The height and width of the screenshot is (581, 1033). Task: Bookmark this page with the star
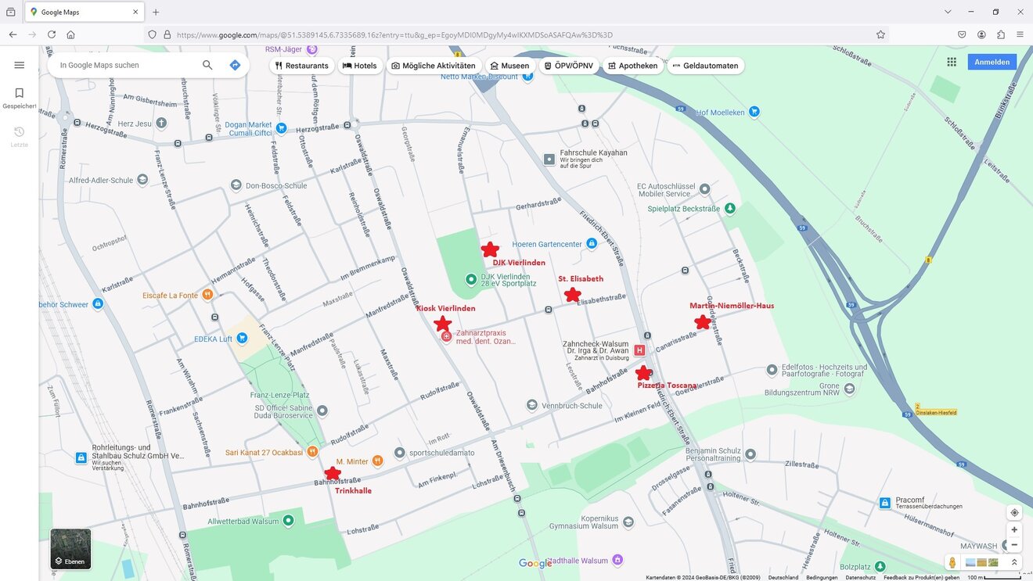[x=880, y=34]
